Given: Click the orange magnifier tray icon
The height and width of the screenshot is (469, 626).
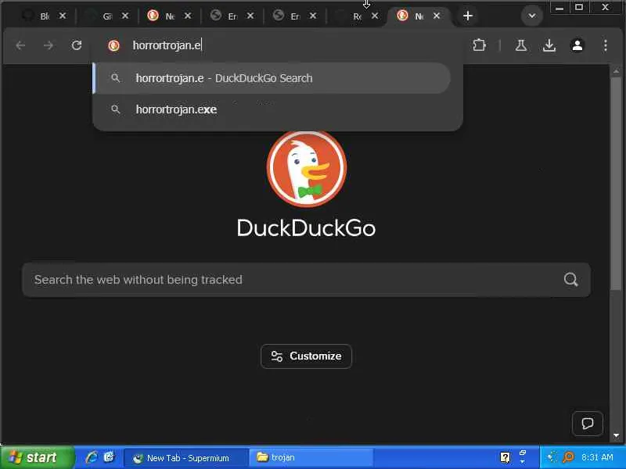Looking at the screenshot, I should point(568,457).
